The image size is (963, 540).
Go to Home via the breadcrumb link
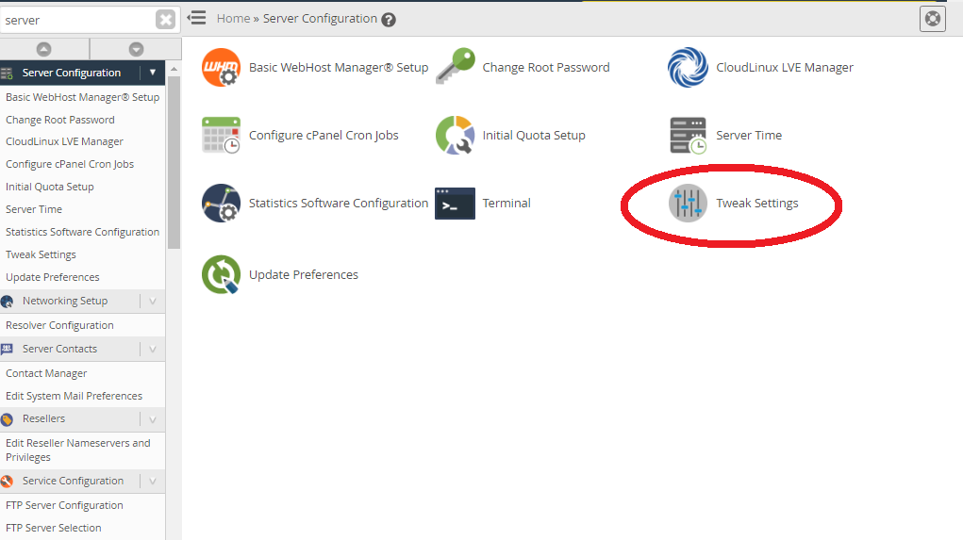233,19
